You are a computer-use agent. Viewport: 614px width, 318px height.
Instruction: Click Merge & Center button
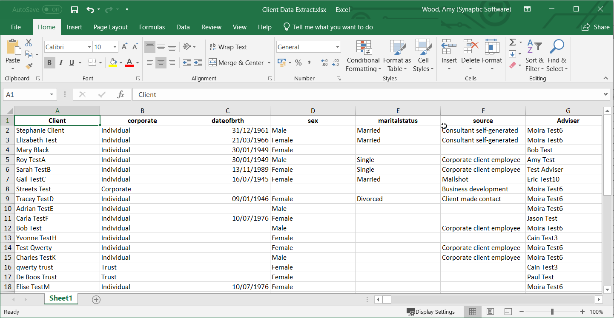(236, 63)
